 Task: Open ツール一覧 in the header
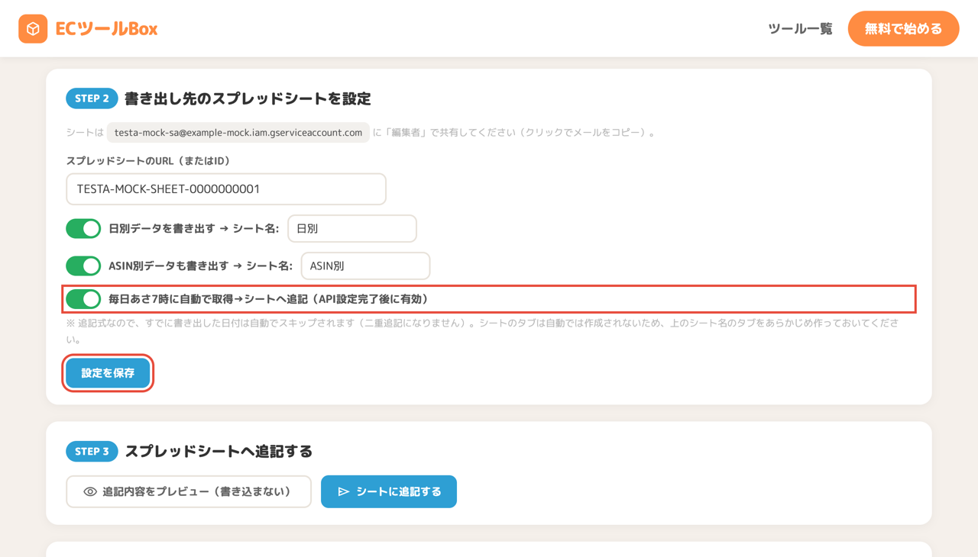[800, 29]
